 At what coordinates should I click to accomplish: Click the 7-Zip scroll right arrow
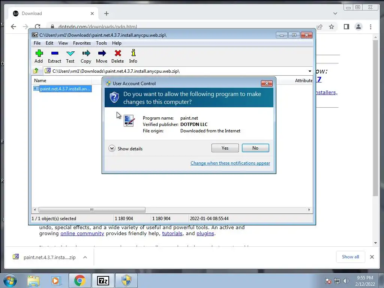tap(309, 210)
